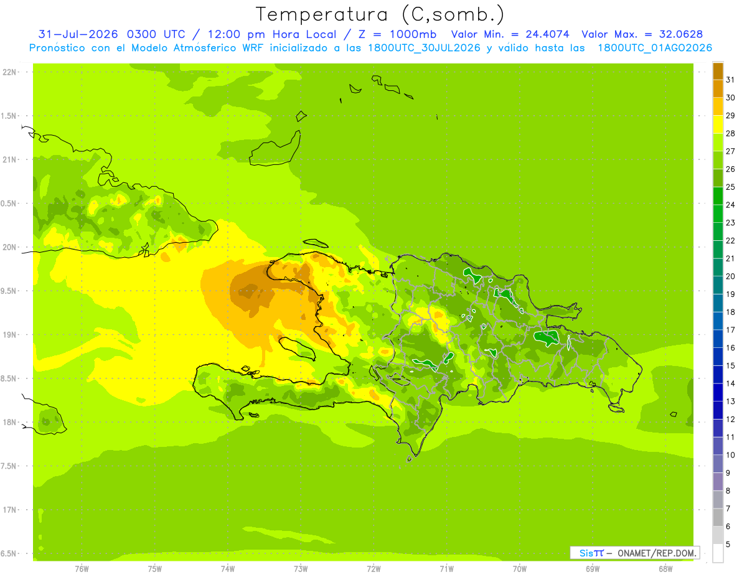
Task: Select the dark green 24–25 °C colorbar swatch
Action: click(x=718, y=195)
